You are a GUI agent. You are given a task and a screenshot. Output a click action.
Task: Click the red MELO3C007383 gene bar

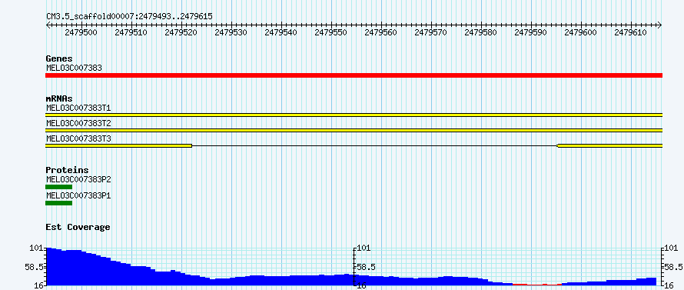pyautogui.click(x=354, y=75)
